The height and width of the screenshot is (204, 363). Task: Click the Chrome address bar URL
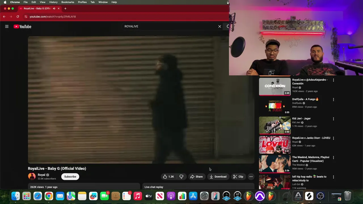click(x=53, y=17)
